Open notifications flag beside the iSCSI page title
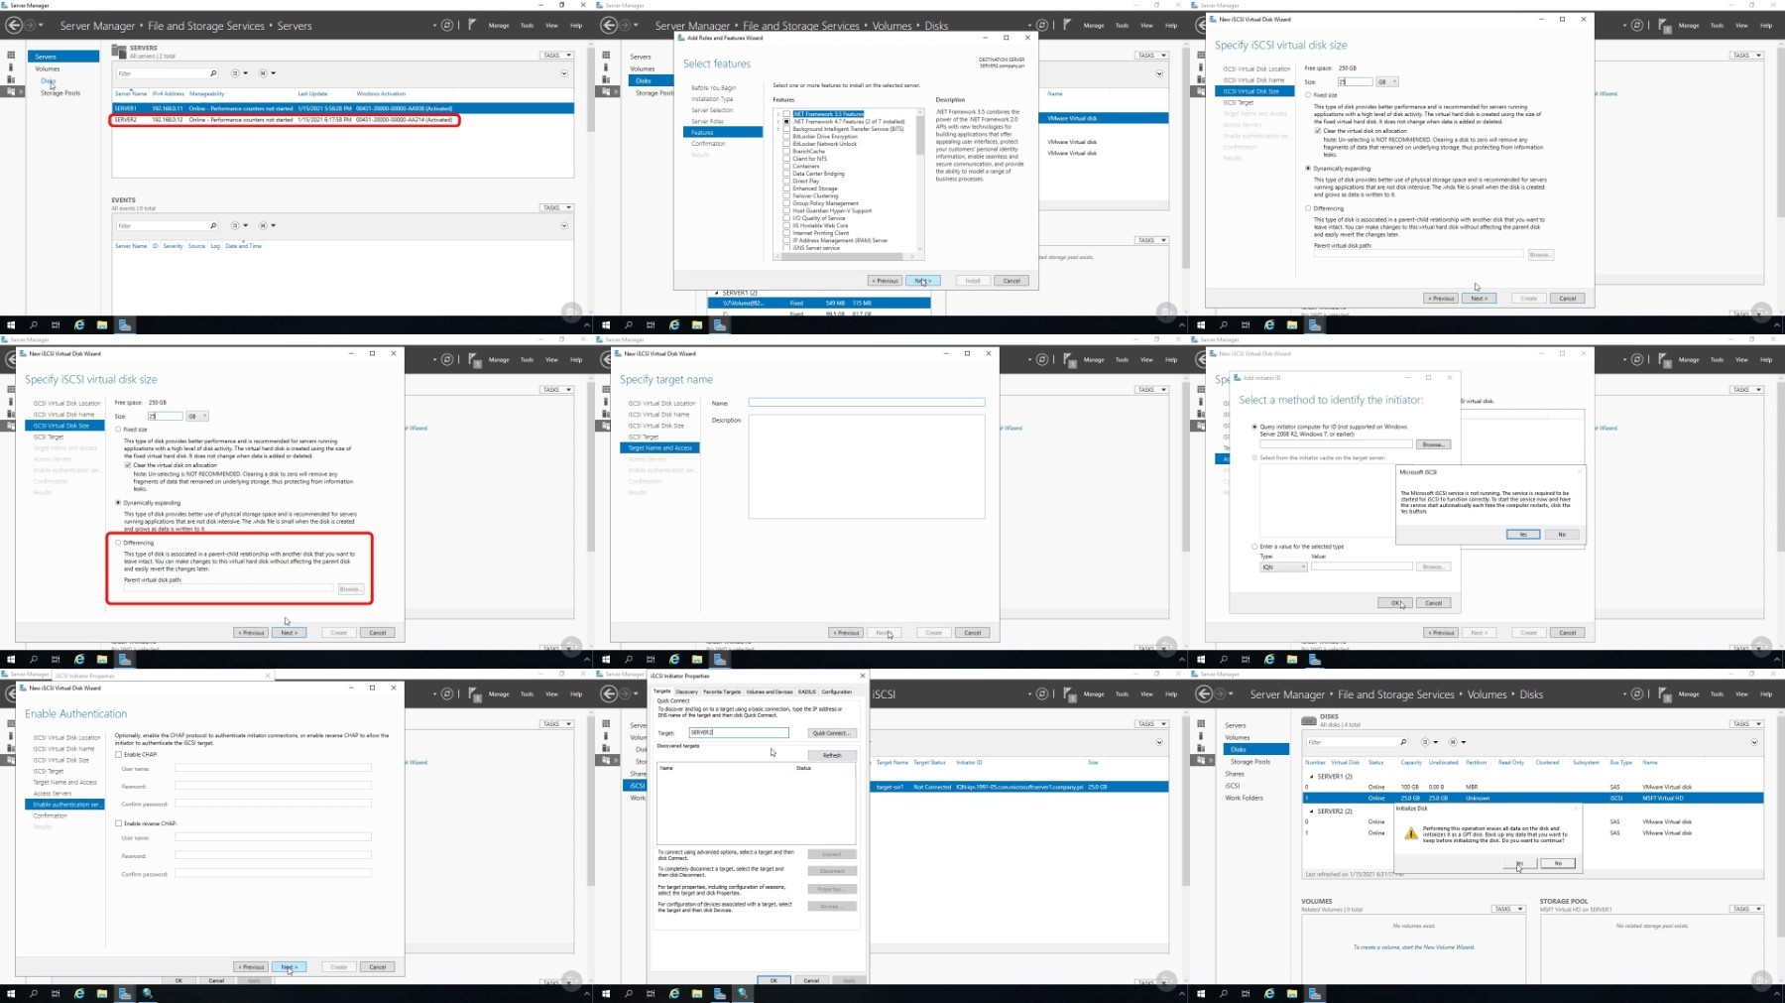The height and width of the screenshot is (1003, 1785). [1068, 693]
